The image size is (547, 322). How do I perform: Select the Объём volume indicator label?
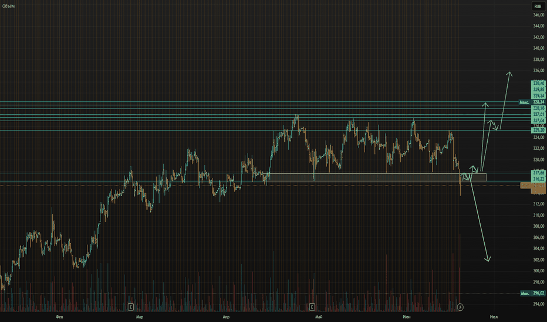8,6
